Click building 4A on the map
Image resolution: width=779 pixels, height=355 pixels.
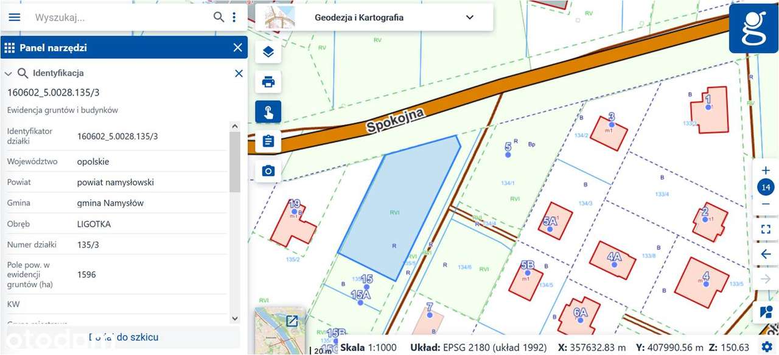pyautogui.click(x=613, y=261)
